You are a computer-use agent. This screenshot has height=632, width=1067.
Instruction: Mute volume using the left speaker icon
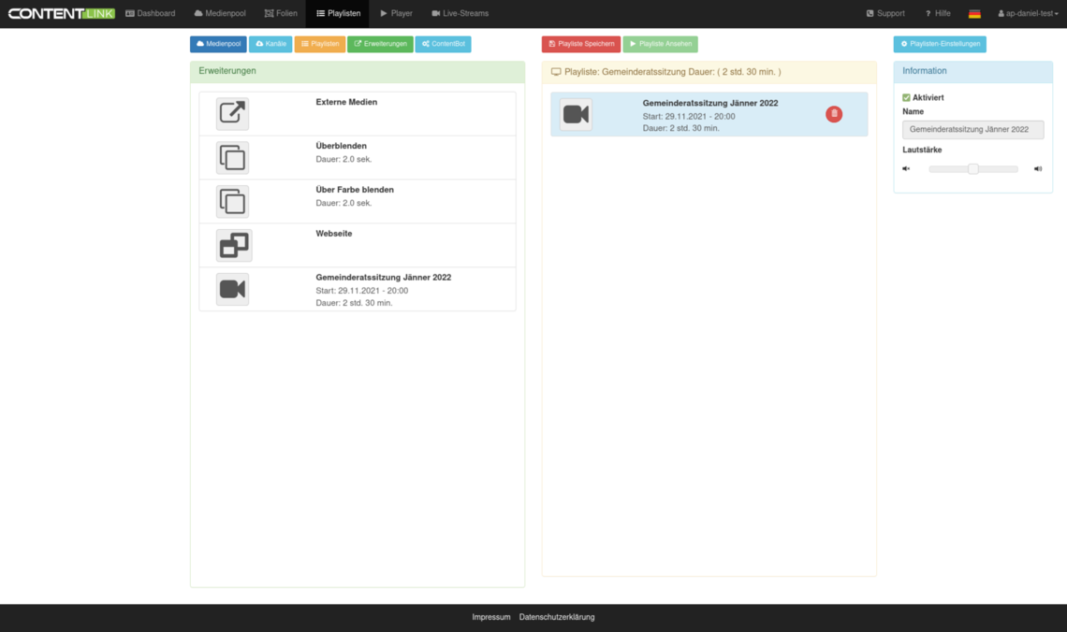pyautogui.click(x=906, y=169)
